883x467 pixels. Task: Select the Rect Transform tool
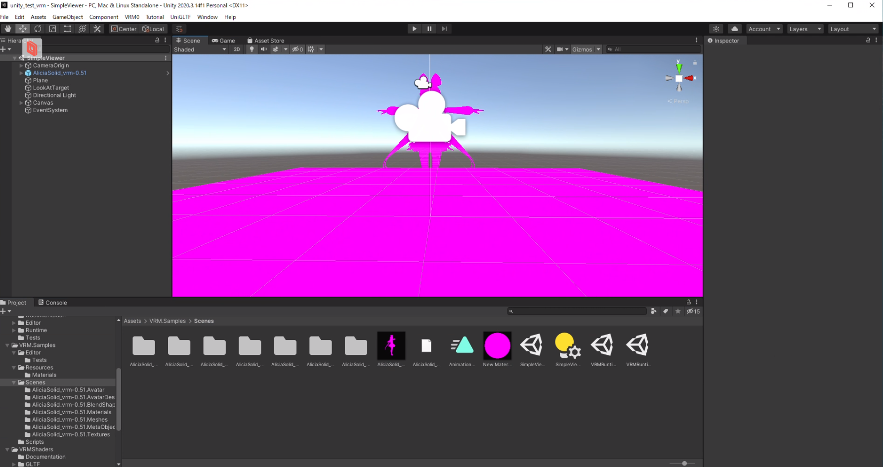coord(67,29)
